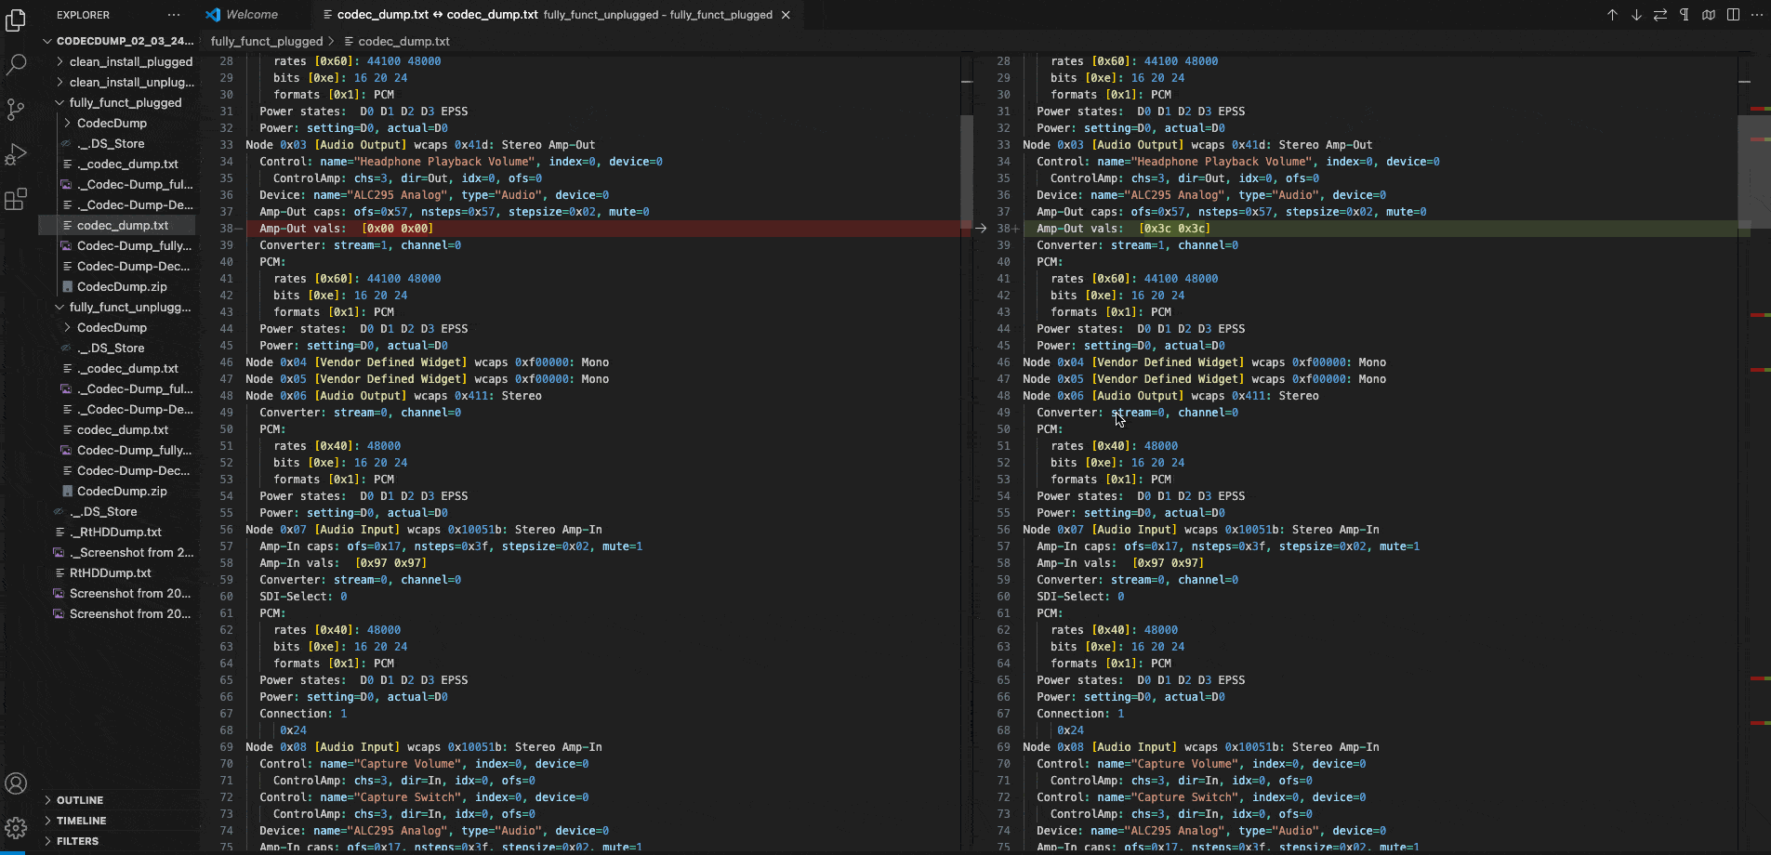This screenshot has height=855, width=1771.
Task: Go to next change arrow
Action: [1636, 15]
